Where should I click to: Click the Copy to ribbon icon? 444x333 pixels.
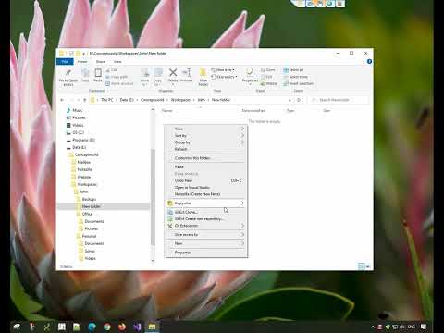[x=157, y=77]
